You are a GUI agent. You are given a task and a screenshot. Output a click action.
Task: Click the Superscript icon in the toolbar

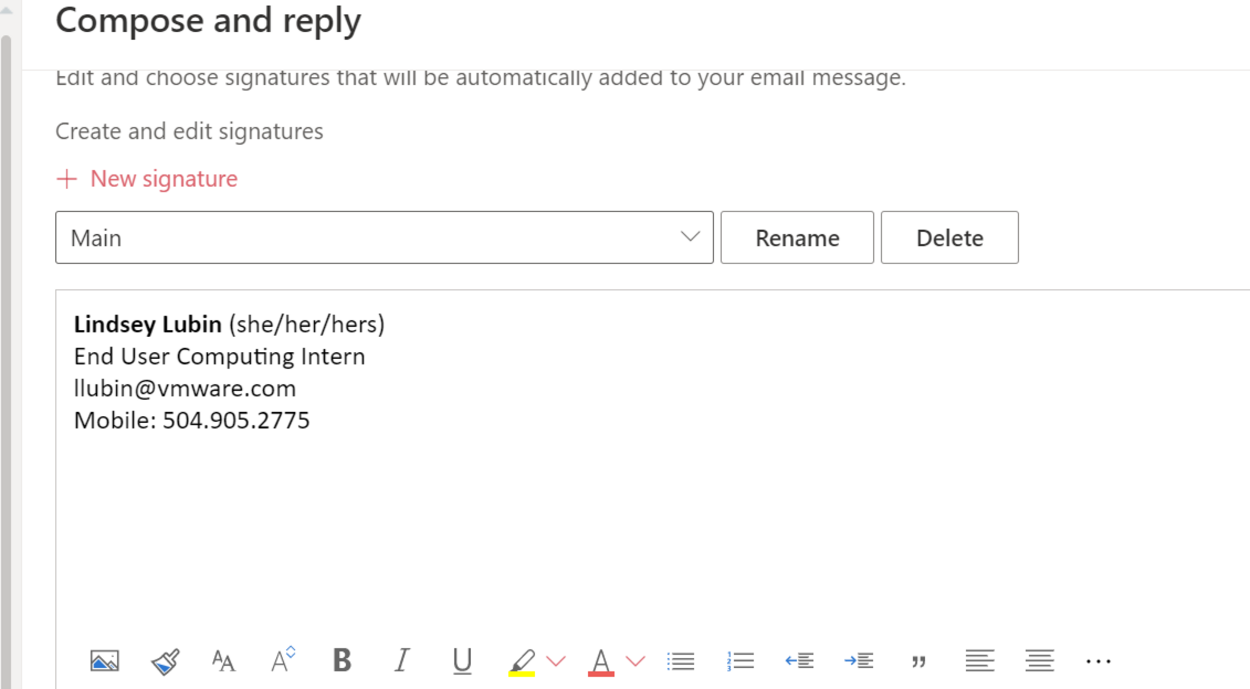283,660
